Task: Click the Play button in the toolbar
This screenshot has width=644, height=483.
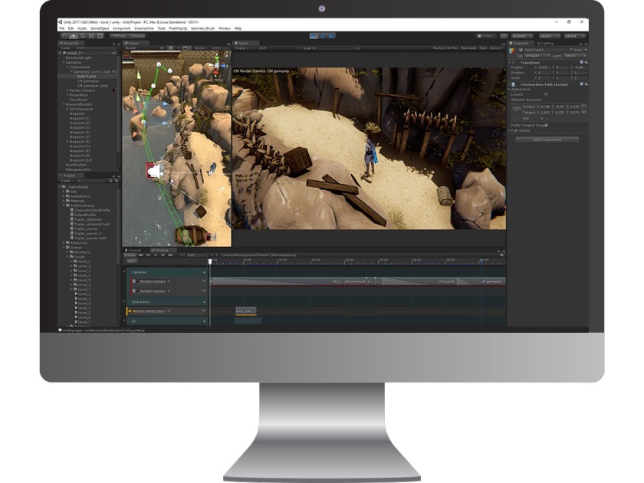Action: click(x=314, y=36)
